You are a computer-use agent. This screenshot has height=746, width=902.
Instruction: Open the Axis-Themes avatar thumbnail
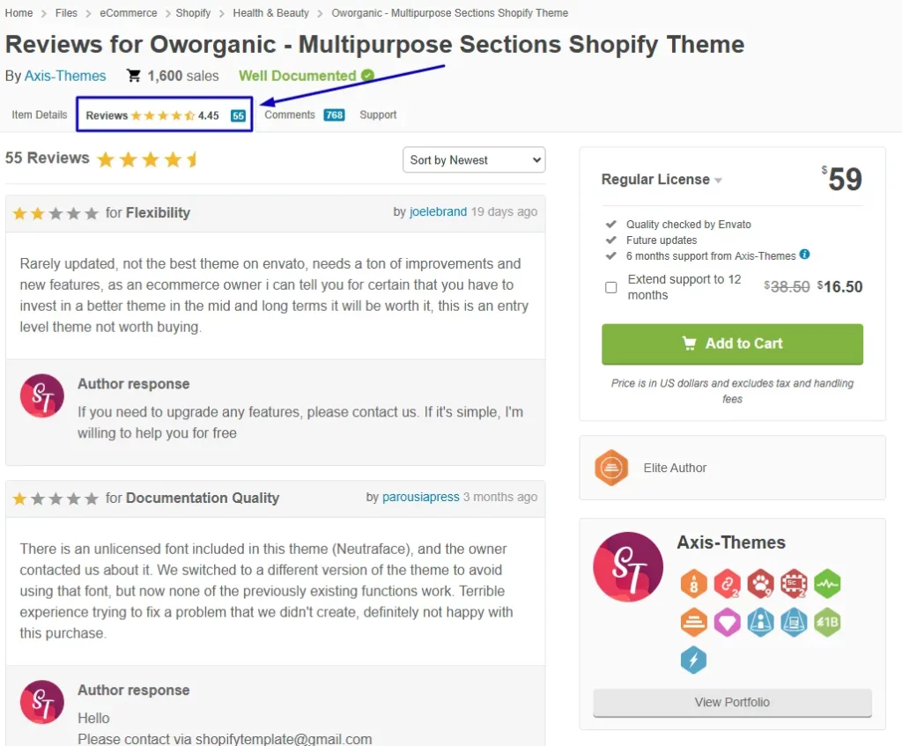(x=628, y=567)
